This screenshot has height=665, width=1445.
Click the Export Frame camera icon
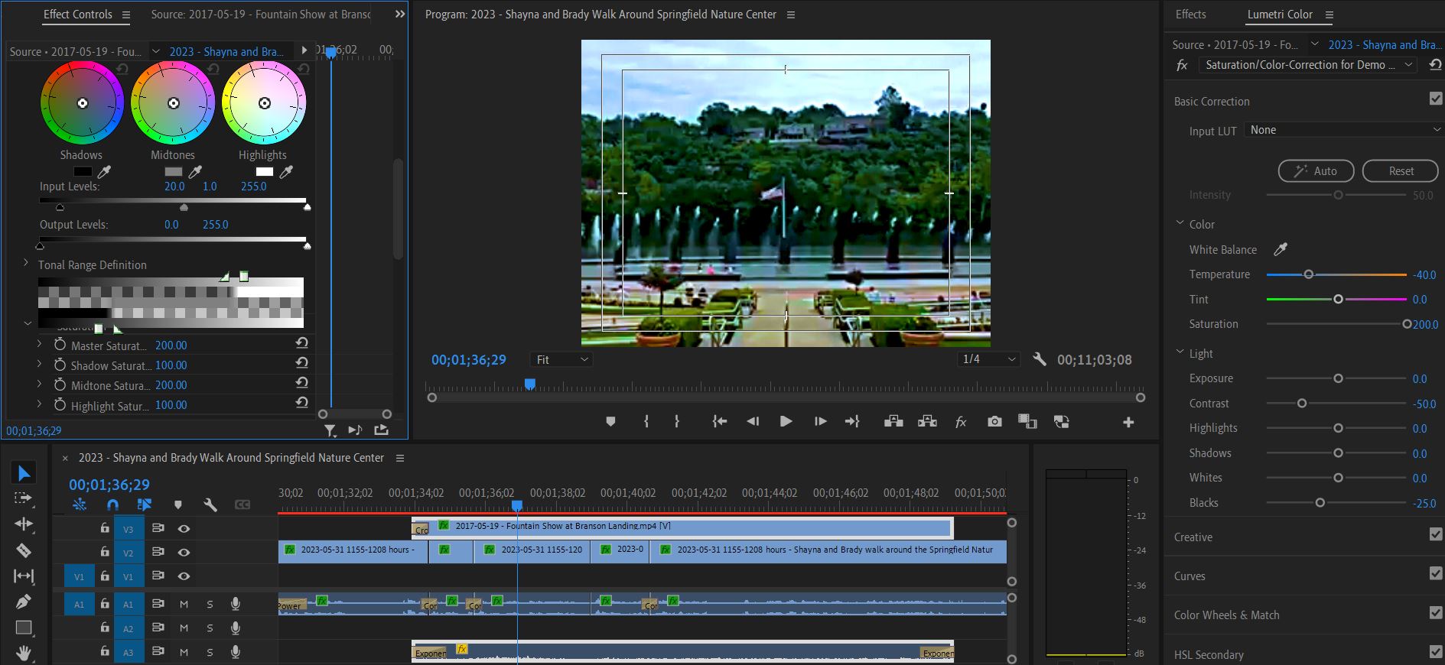pyautogui.click(x=994, y=422)
